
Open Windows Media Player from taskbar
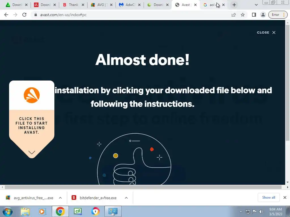point(42,211)
